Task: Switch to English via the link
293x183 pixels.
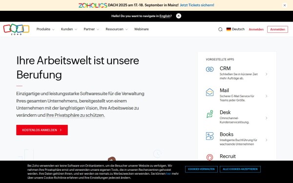Action: point(165,16)
